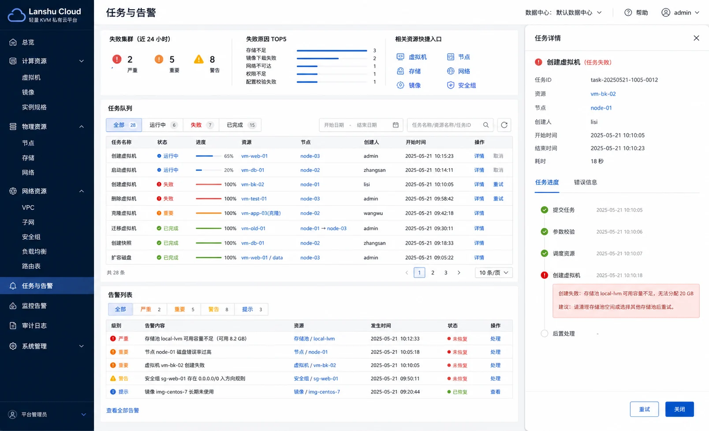This screenshot has width=709, height=431.
Task: Filter task queue by 已完成 tab
Action: click(241, 125)
